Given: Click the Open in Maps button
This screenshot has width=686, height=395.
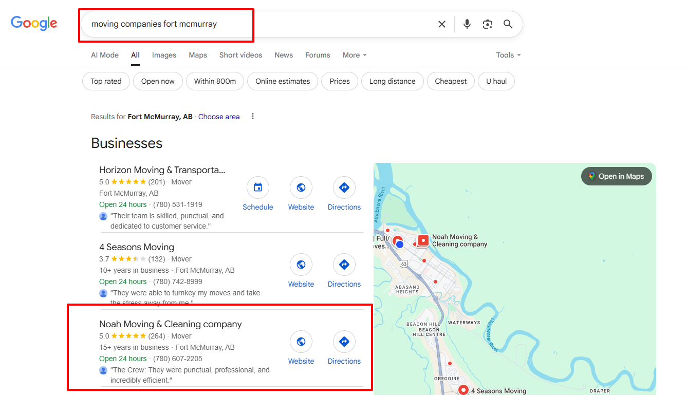Looking at the screenshot, I should (616, 176).
